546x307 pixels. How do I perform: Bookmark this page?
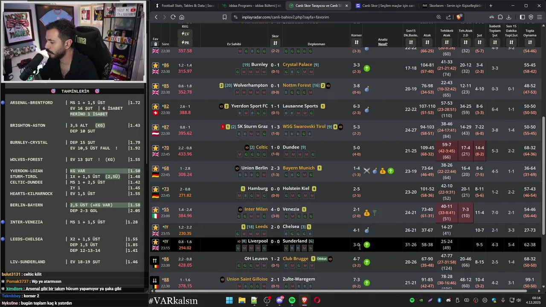[224, 17]
